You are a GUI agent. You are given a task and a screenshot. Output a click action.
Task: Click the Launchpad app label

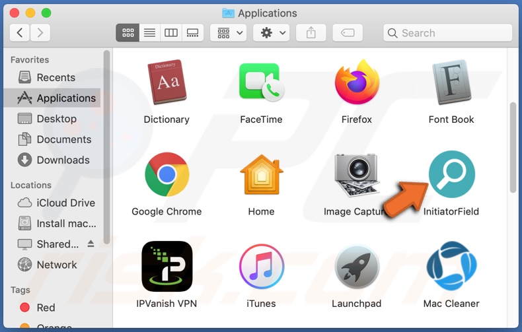click(357, 304)
